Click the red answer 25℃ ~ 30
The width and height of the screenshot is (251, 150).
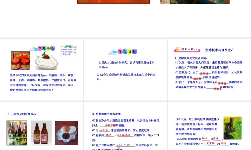tap(123, 145)
